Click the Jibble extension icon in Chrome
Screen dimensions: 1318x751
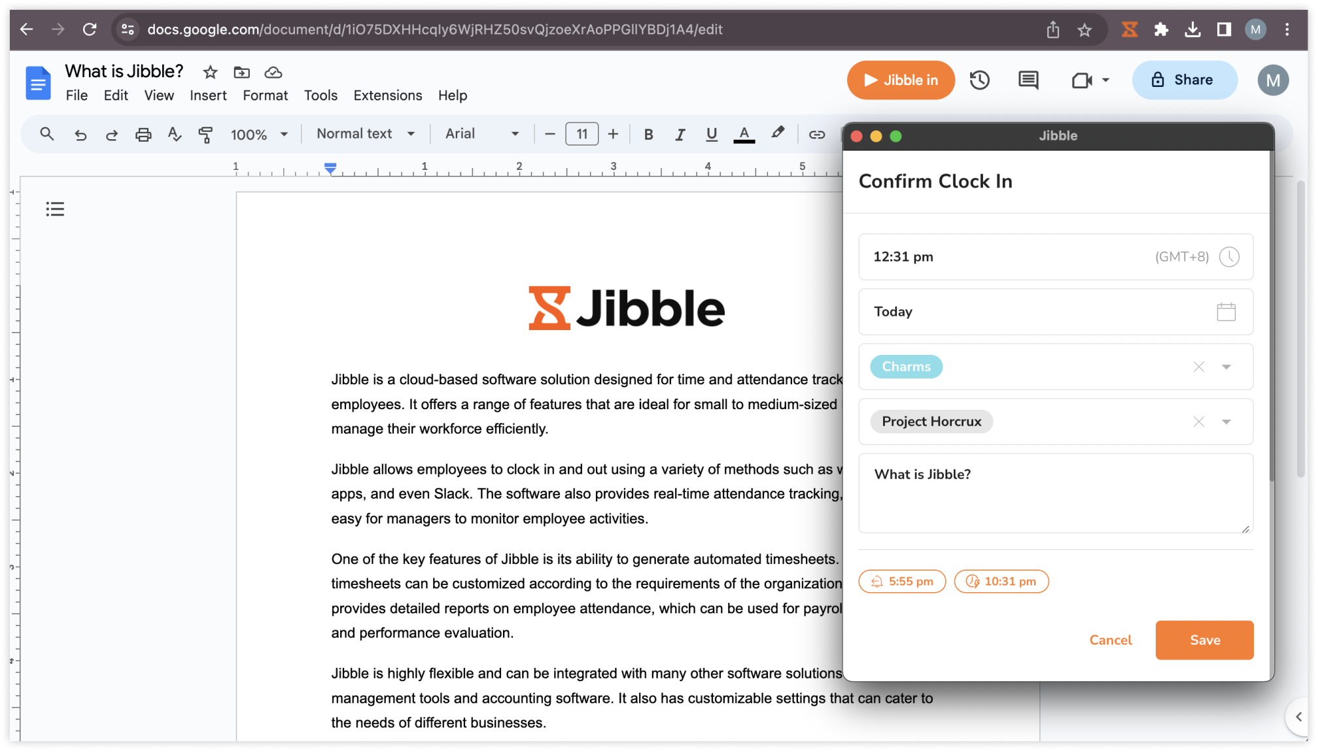click(1130, 29)
